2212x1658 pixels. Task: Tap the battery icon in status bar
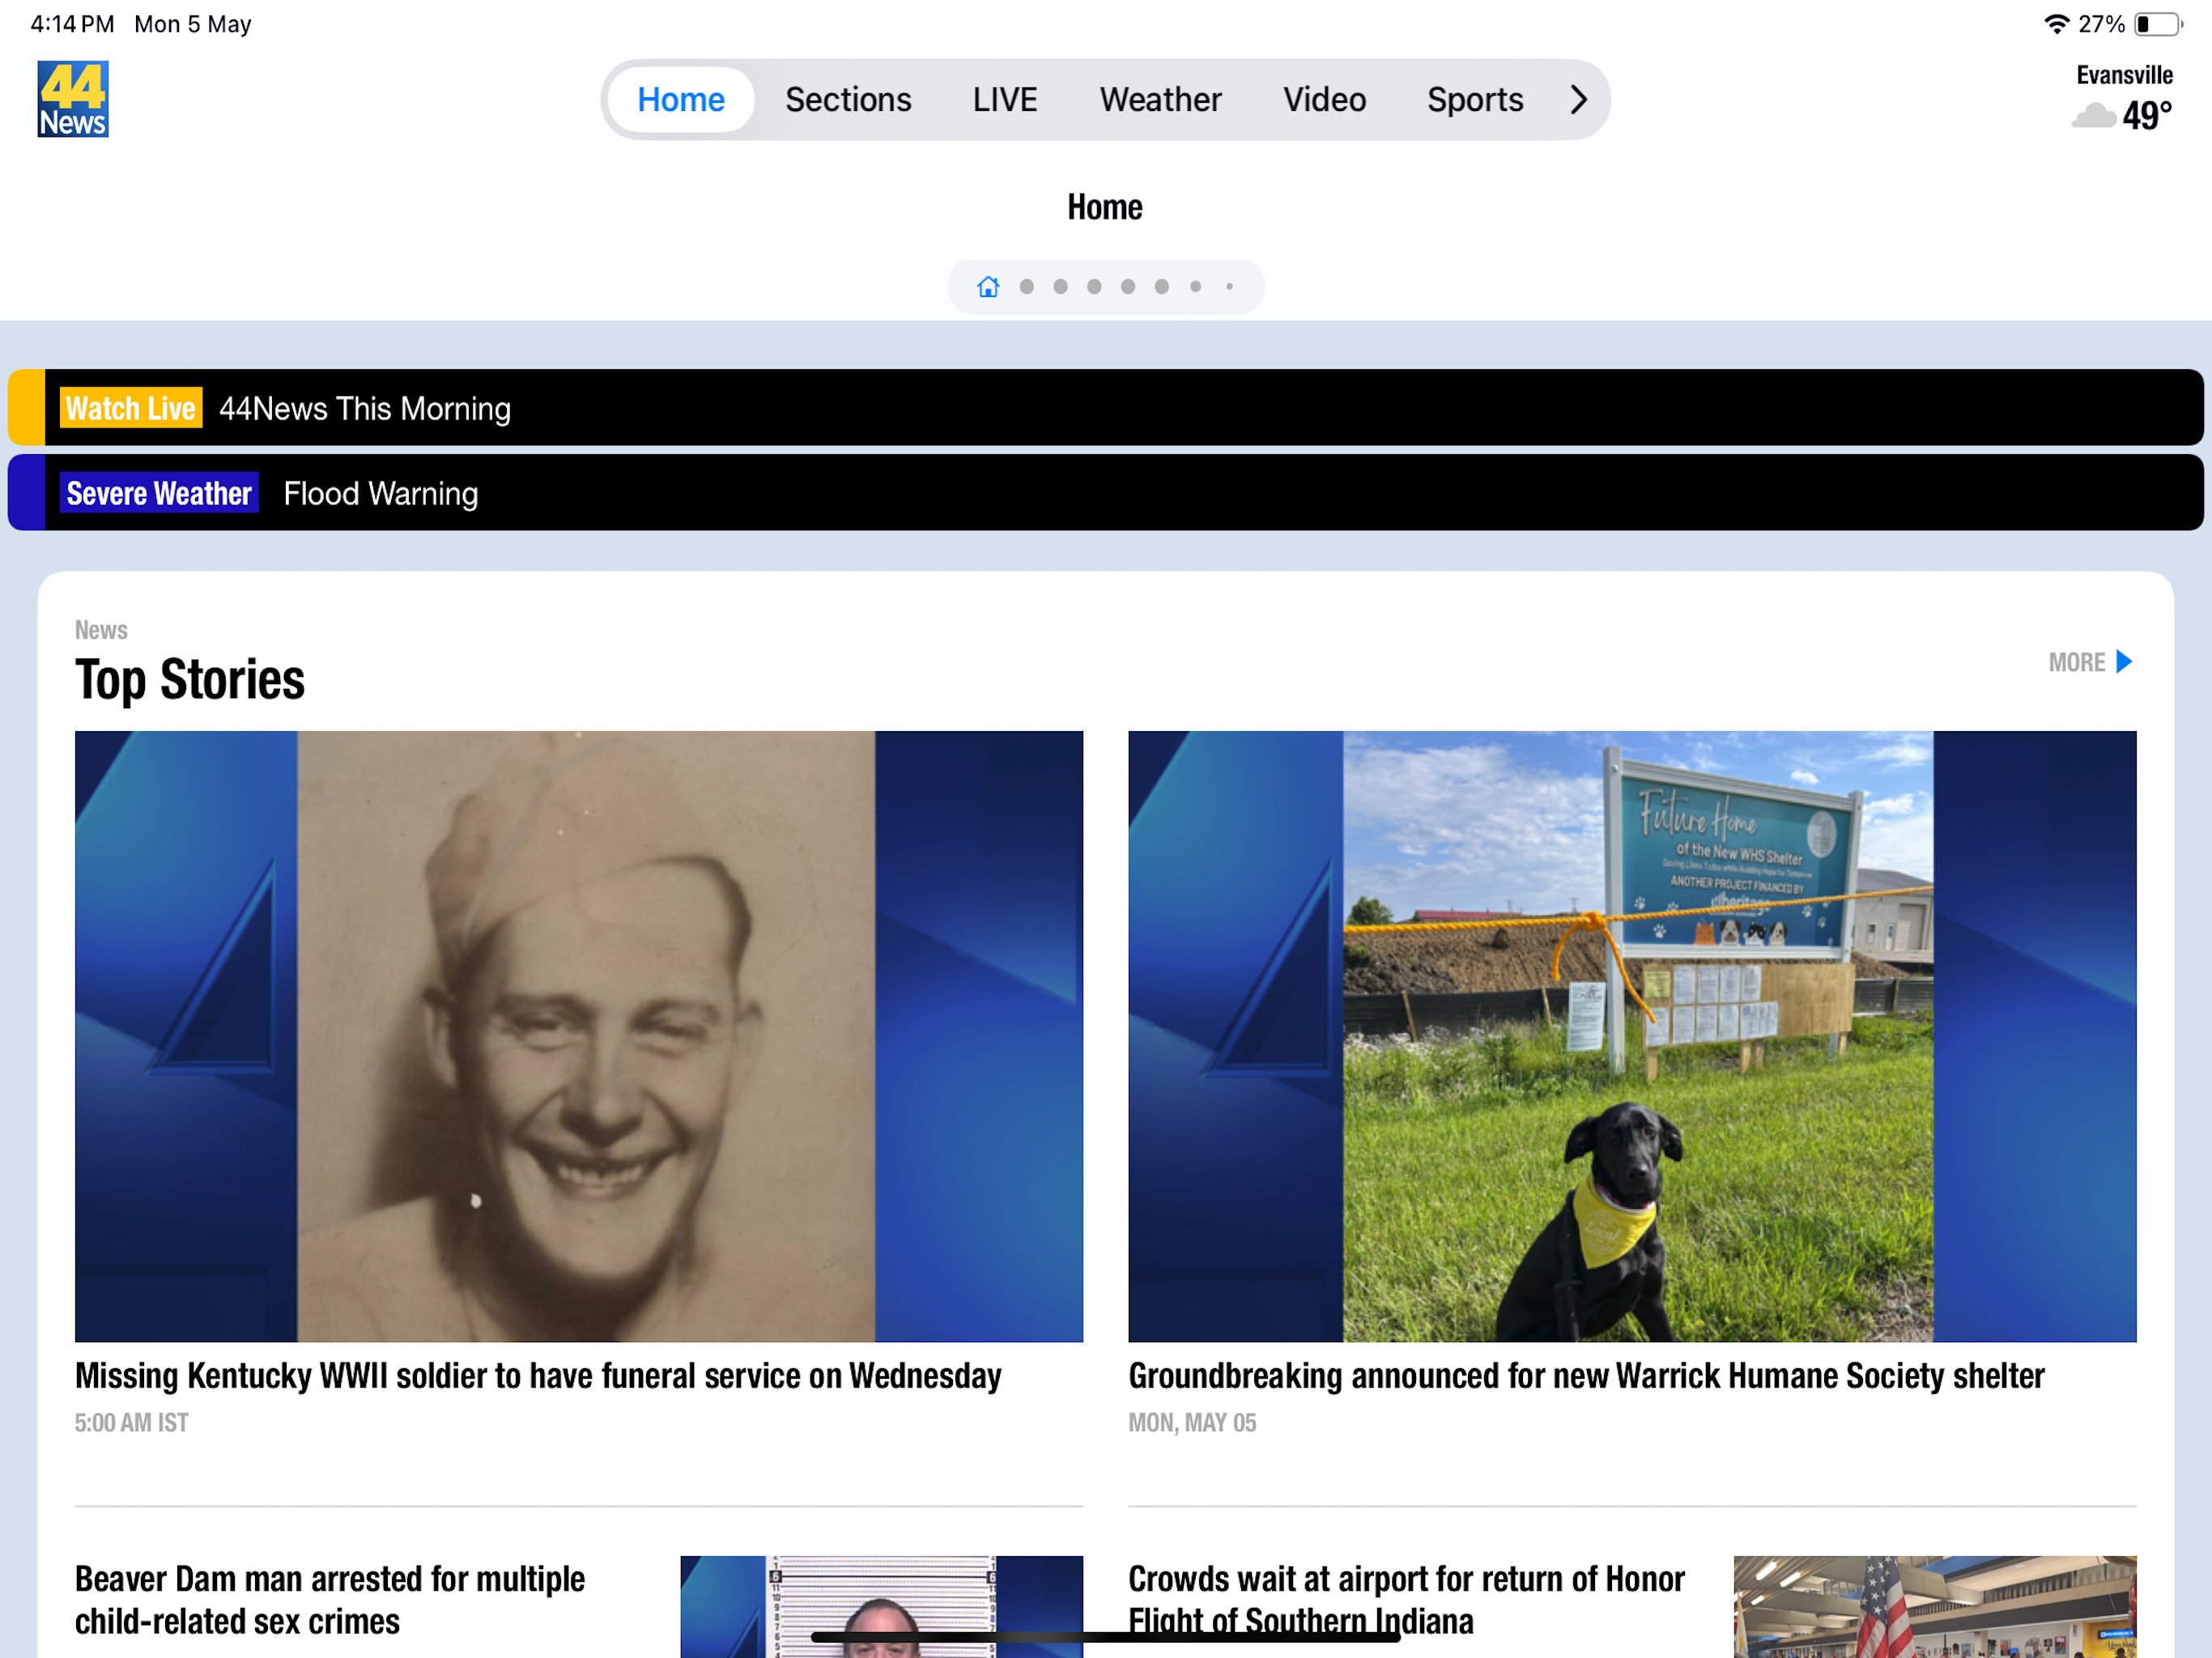2157,24
